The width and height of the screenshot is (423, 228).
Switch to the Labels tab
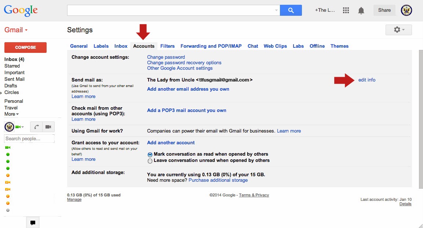tap(101, 46)
